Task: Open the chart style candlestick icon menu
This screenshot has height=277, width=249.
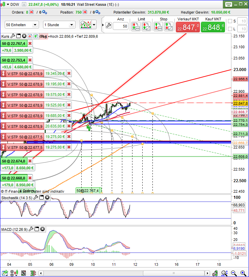Action: [x=3, y=4]
